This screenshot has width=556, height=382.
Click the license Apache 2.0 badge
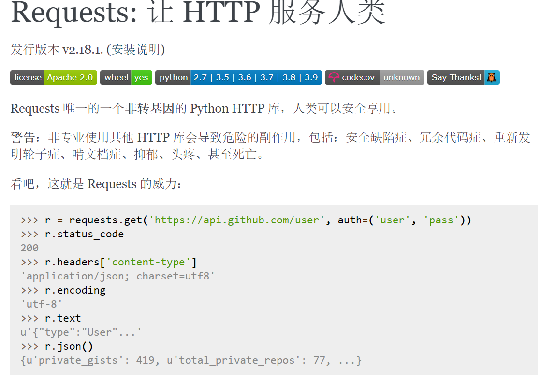click(x=54, y=77)
